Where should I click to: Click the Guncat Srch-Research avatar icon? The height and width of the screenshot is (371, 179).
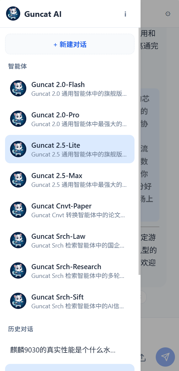(18, 270)
